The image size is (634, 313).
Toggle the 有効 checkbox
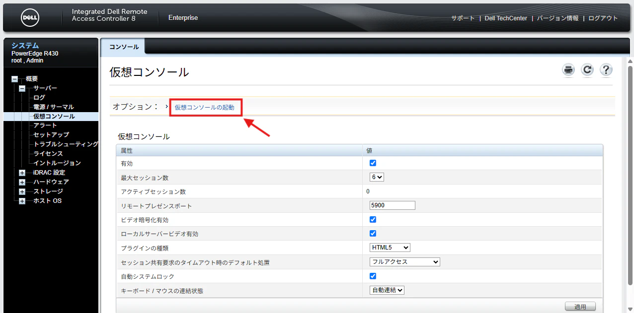[373, 163]
